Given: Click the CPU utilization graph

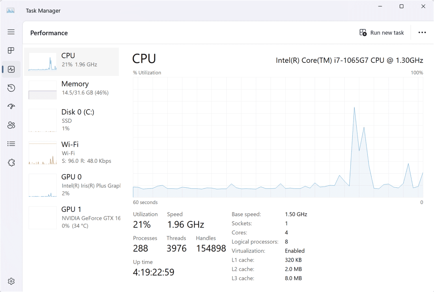Looking at the screenshot, I should click(x=278, y=137).
